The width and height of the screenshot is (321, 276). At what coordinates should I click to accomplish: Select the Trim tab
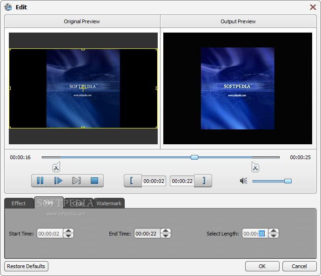point(49,203)
